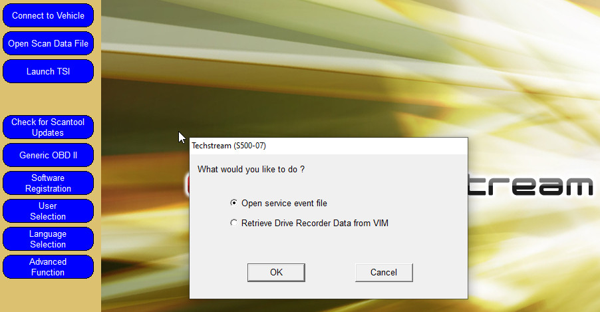
Task: Open Language Selection
Action: pyautogui.click(x=48, y=239)
